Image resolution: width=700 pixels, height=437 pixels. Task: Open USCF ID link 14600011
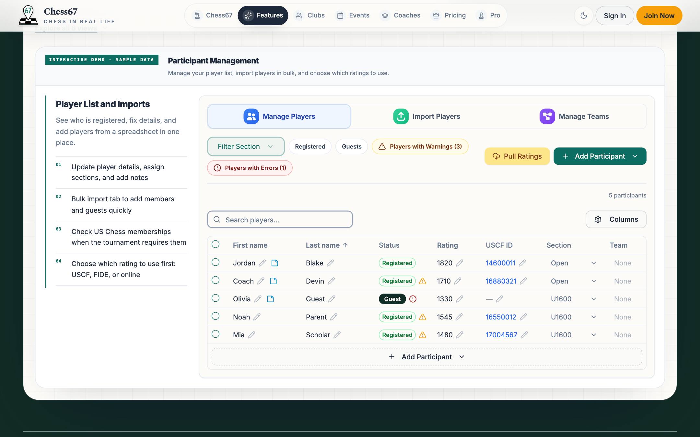click(x=500, y=263)
